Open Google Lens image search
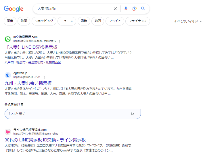Image resolution: width=205 pixels, height=152 pixels. [134, 9]
